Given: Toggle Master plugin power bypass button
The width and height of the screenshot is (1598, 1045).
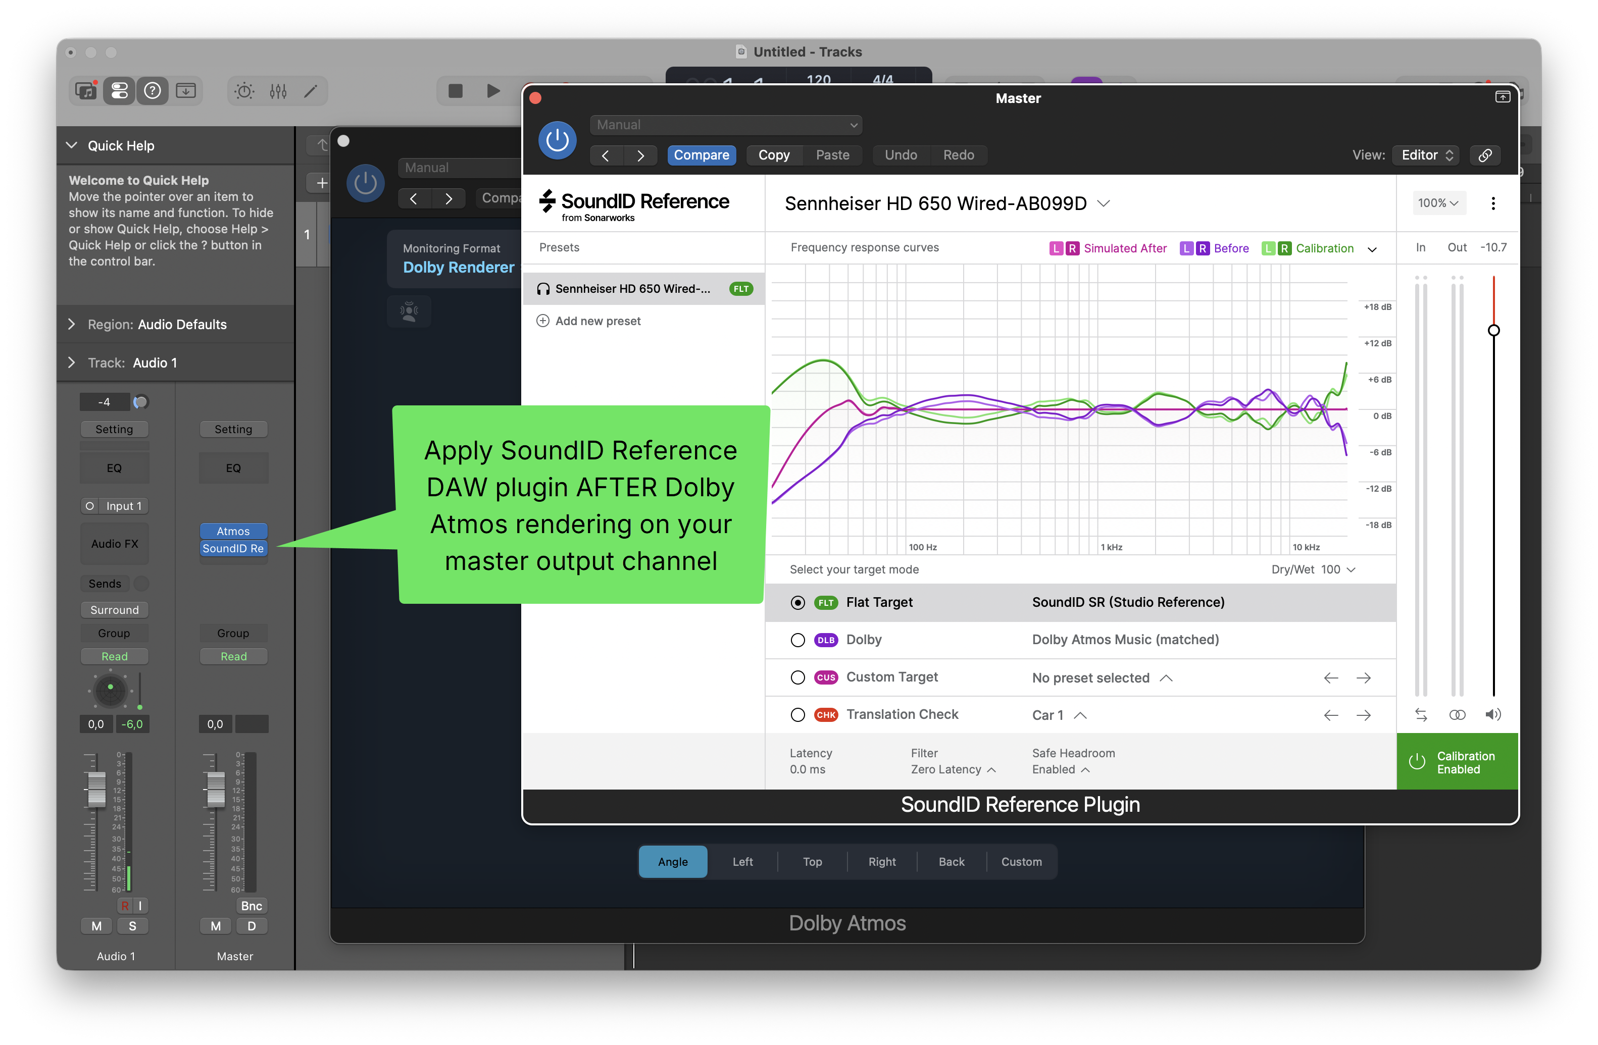Looking at the screenshot, I should [x=557, y=140].
